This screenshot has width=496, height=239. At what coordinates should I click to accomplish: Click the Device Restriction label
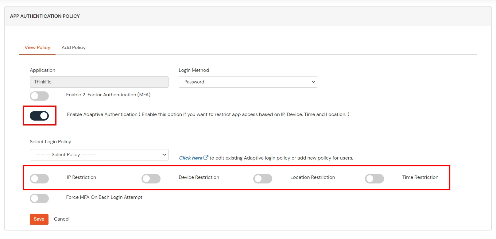199,177
